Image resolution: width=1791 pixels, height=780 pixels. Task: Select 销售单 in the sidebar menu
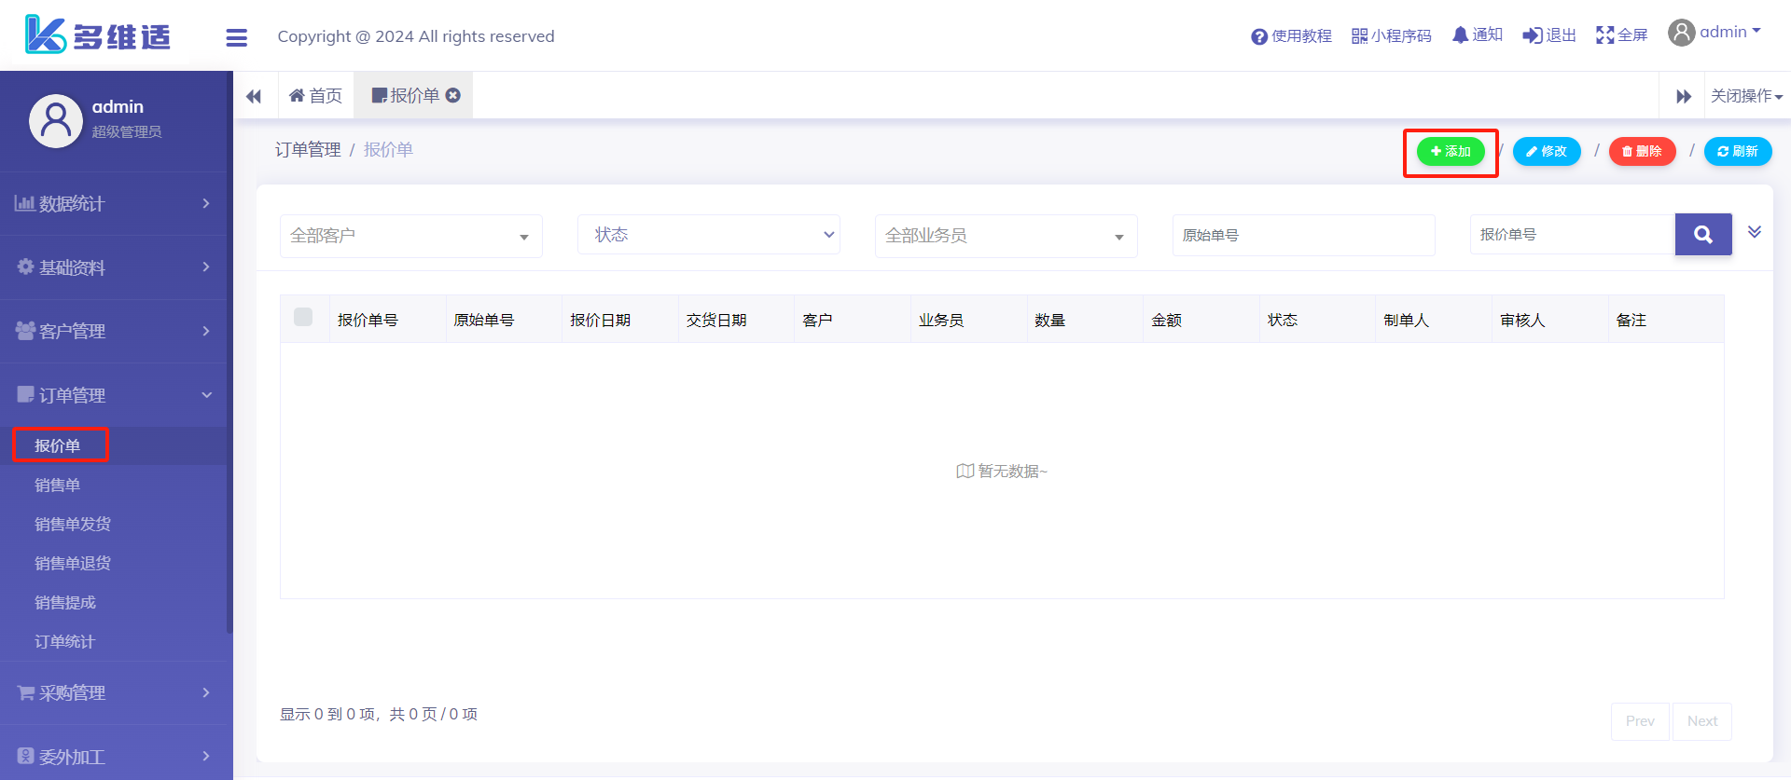tap(58, 485)
